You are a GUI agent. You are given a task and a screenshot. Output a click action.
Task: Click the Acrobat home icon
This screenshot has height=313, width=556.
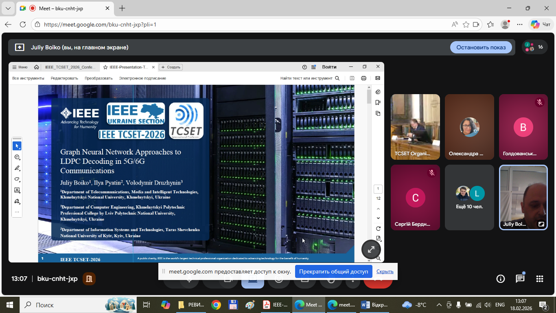click(37, 67)
